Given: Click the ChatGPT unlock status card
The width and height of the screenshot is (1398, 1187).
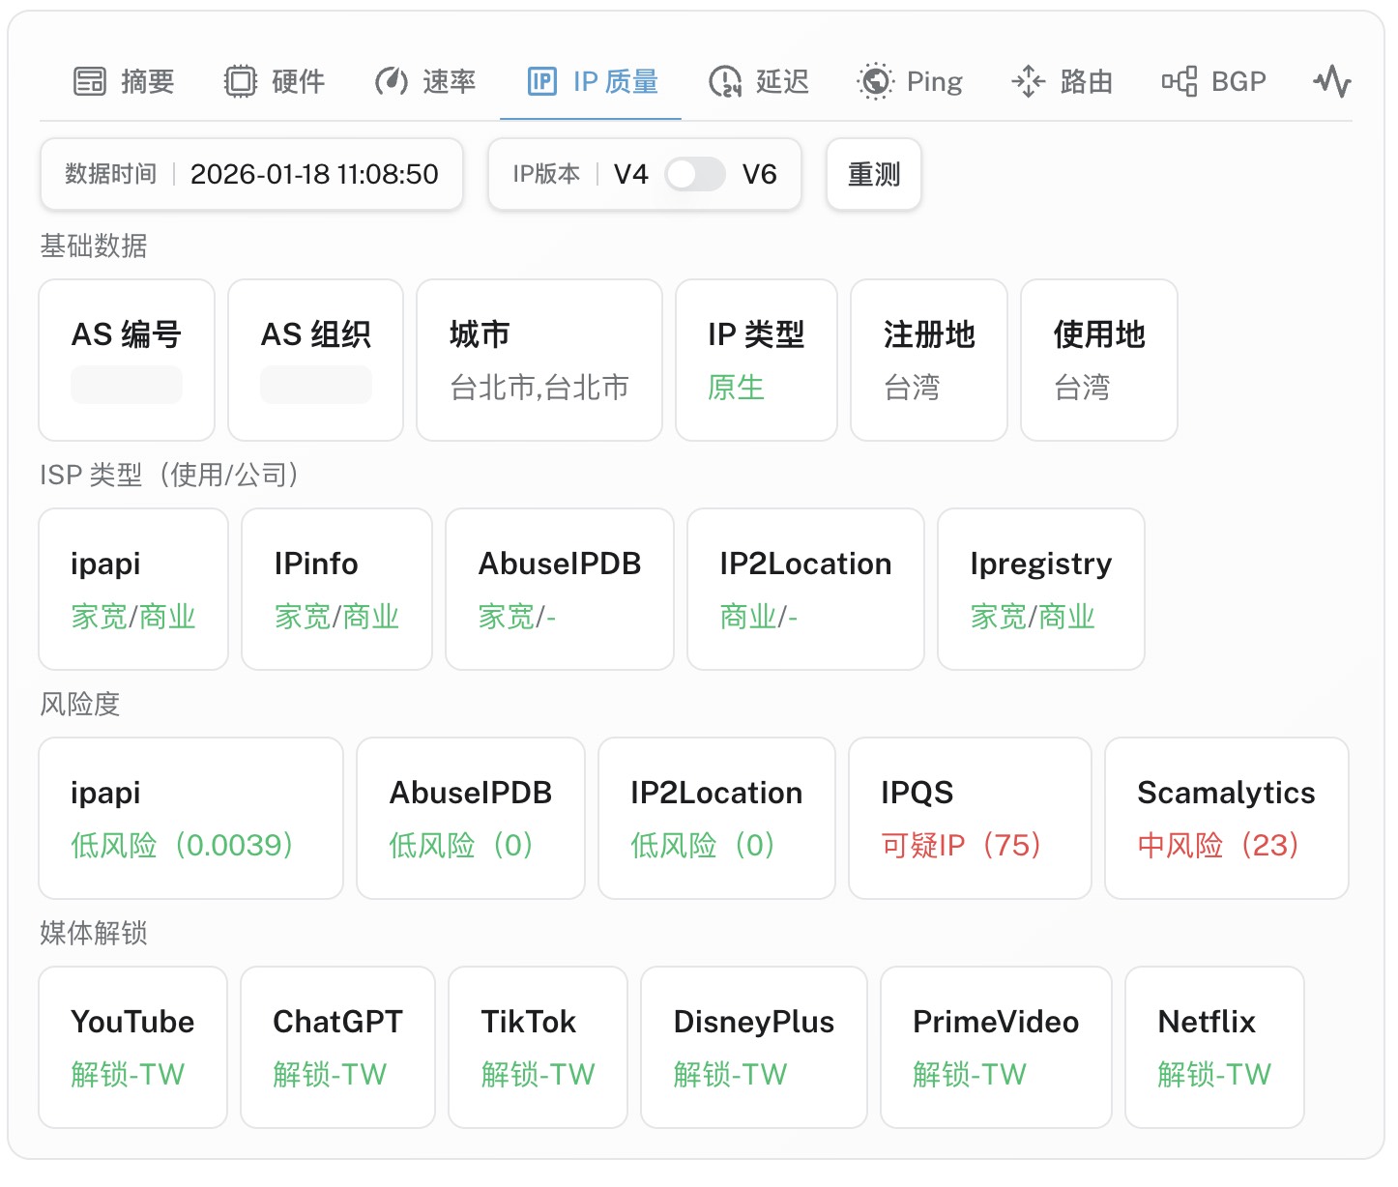Looking at the screenshot, I should click(x=337, y=1047).
